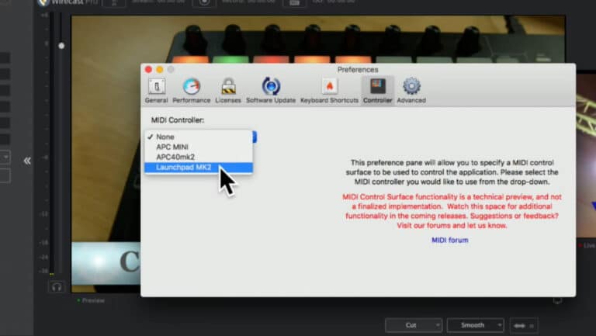The image size is (596, 336).
Task: Click the transition arrow button
Action: click(523, 326)
